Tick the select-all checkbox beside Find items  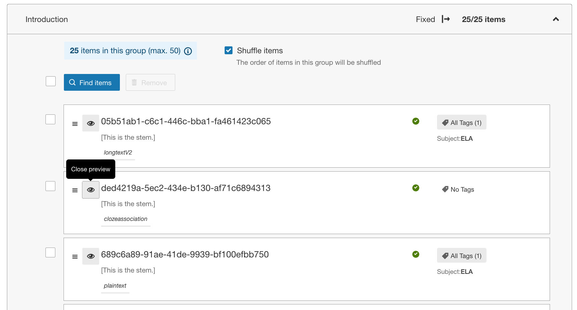tap(51, 81)
